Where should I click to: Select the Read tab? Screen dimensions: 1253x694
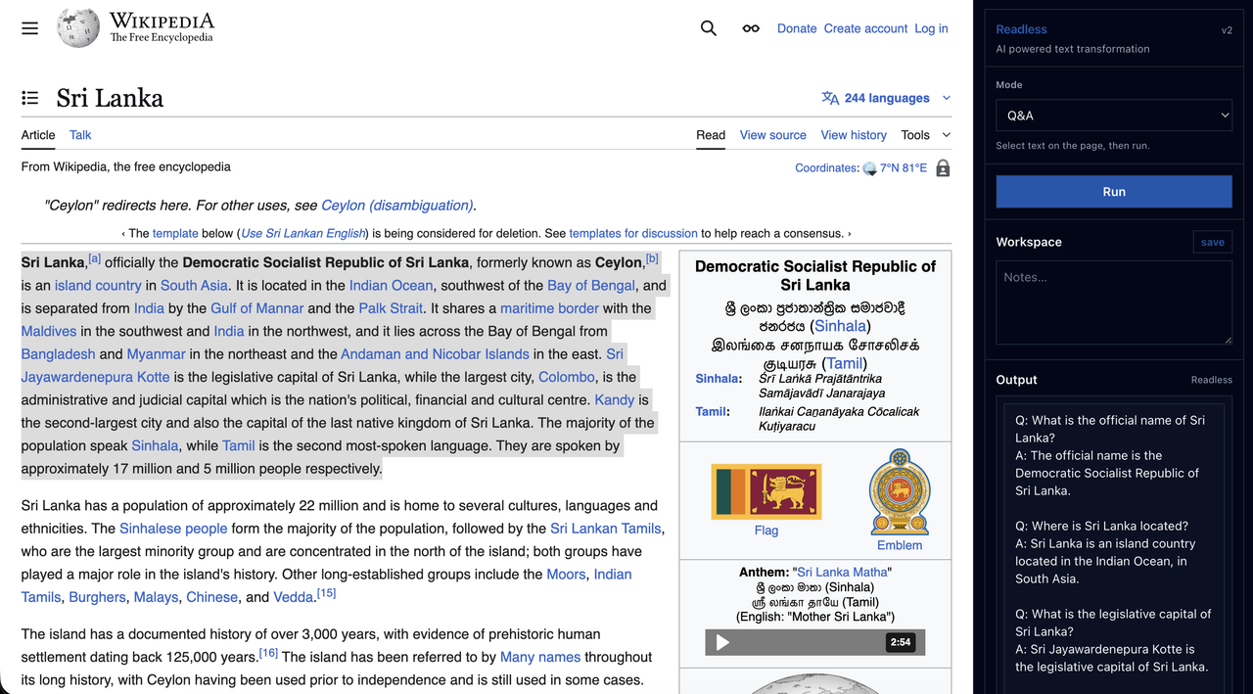click(711, 135)
